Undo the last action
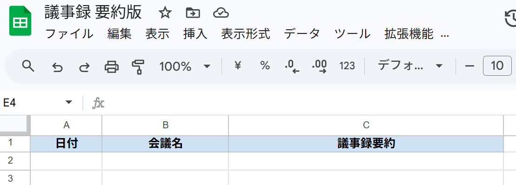Screen dimensions: 516x185 point(58,67)
